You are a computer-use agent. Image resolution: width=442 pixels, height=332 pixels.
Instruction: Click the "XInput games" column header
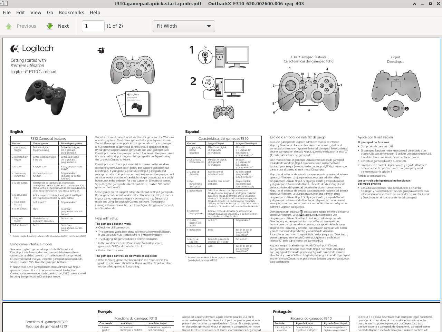point(41,143)
